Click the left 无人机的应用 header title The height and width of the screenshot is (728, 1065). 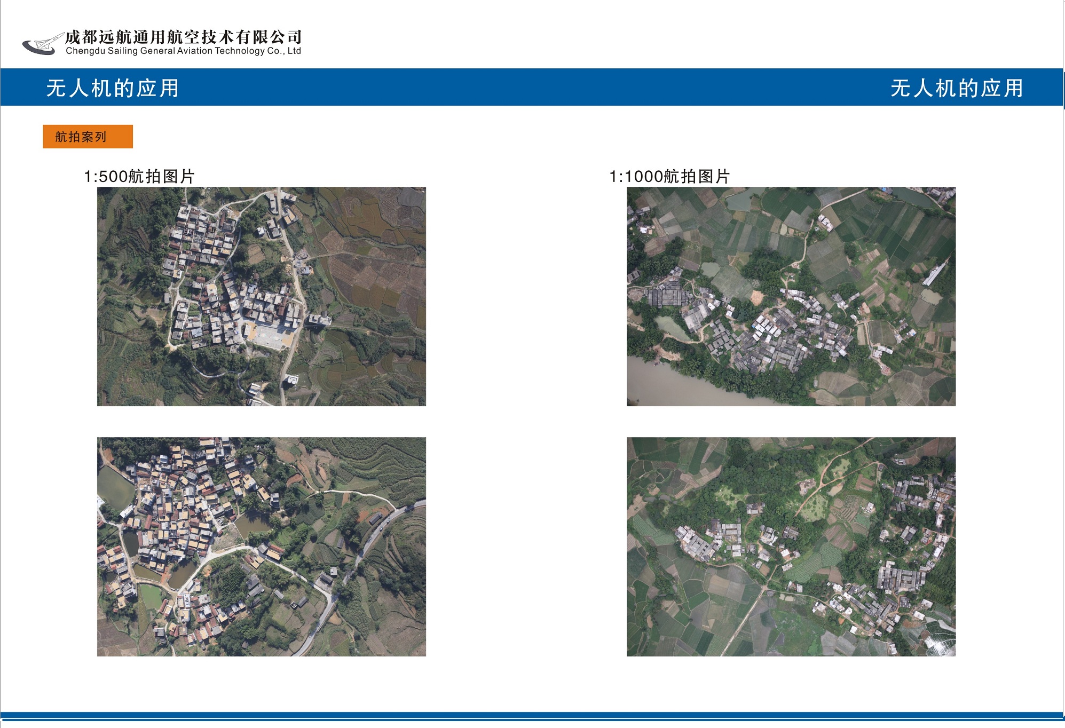112,88
